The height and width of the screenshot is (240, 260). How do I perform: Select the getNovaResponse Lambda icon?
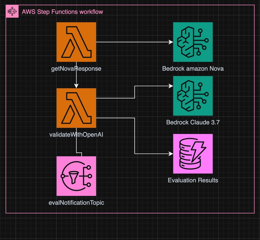point(76,42)
